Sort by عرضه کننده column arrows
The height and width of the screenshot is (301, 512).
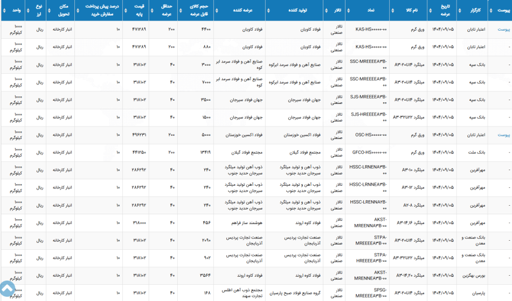point(217,10)
